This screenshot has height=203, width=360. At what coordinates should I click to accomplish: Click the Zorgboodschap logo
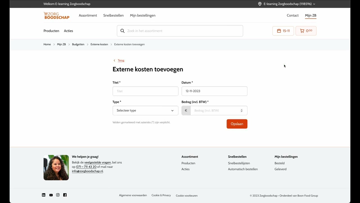click(57, 16)
